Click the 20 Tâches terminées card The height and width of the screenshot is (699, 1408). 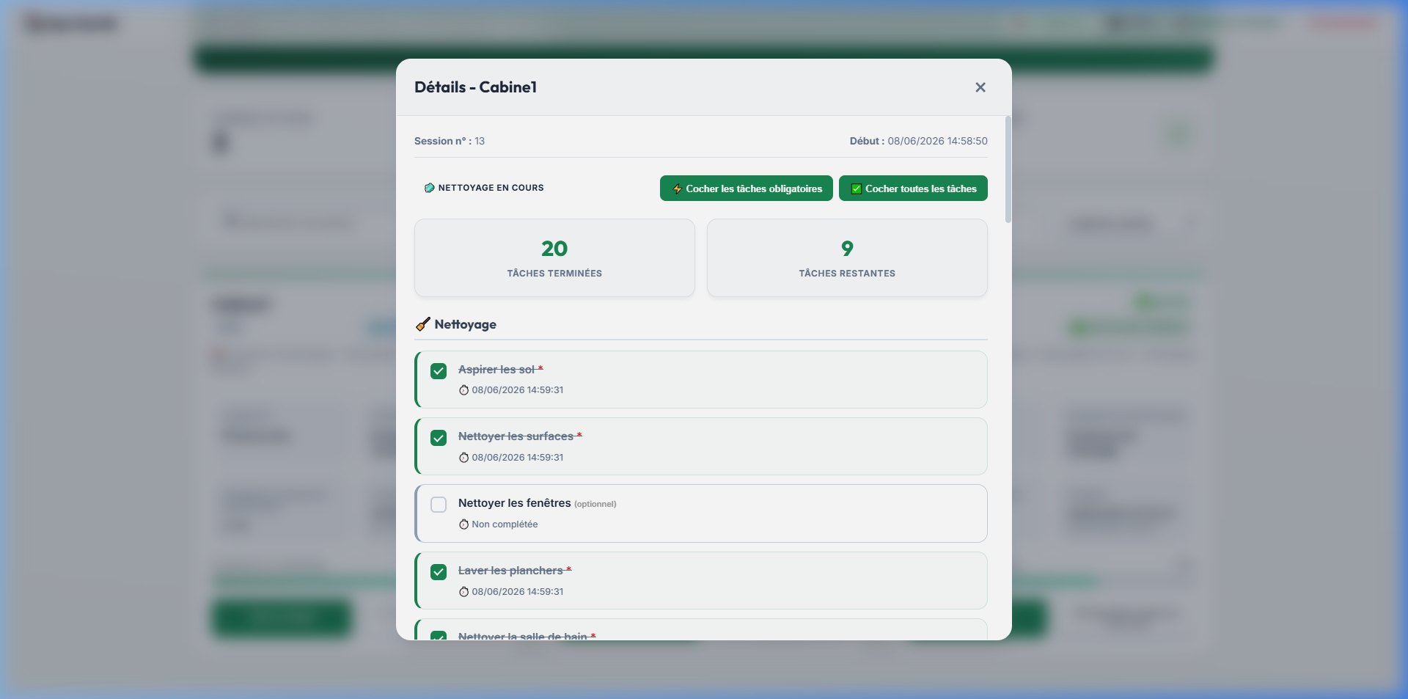(x=554, y=258)
